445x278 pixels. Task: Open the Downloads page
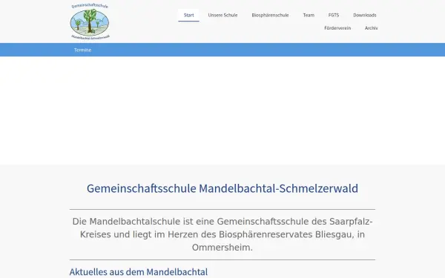pos(365,15)
